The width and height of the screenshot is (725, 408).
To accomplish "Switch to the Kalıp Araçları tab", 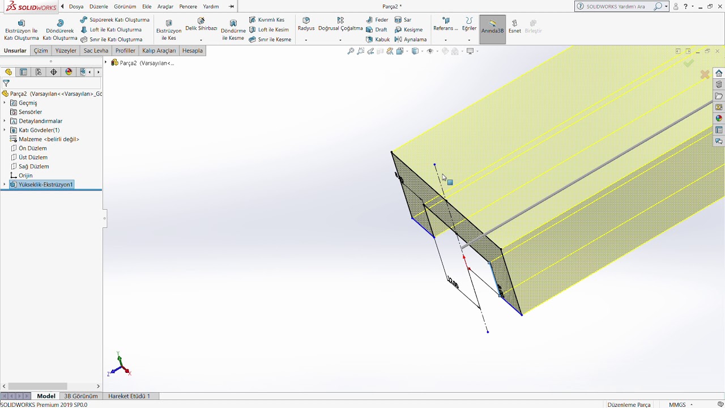I will coord(159,50).
